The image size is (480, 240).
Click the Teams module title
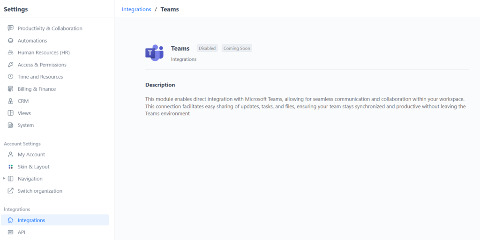point(180,48)
